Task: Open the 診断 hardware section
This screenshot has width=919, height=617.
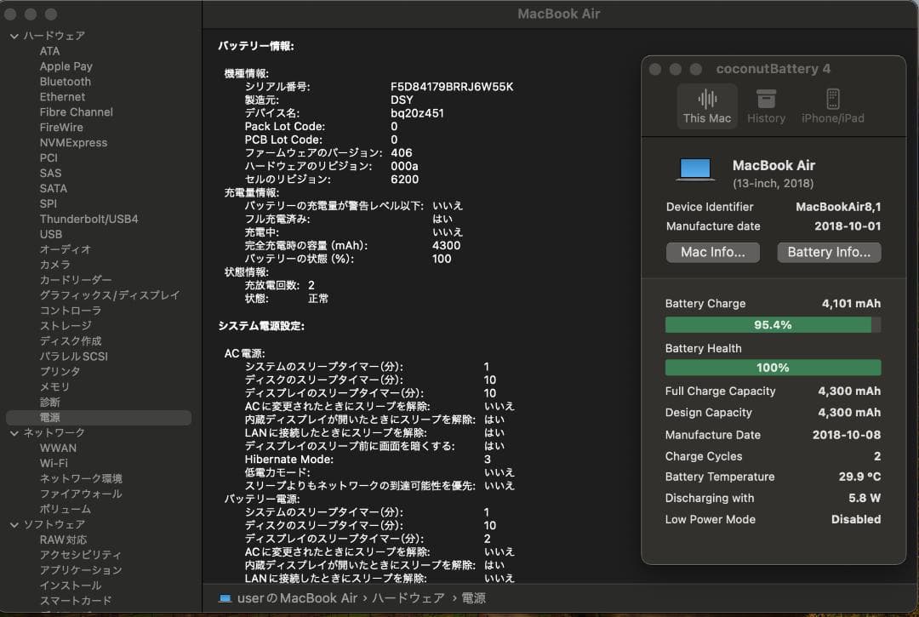Action: (52, 402)
